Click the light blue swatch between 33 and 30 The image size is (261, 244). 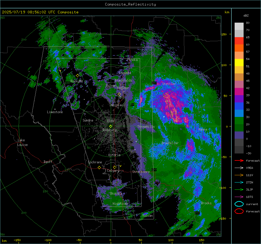click(239, 113)
